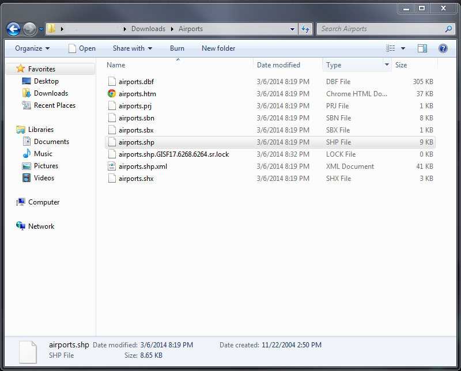Open Music library
This screenshot has width=461, height=371.
pyautogui.click(x=43, y=153)
